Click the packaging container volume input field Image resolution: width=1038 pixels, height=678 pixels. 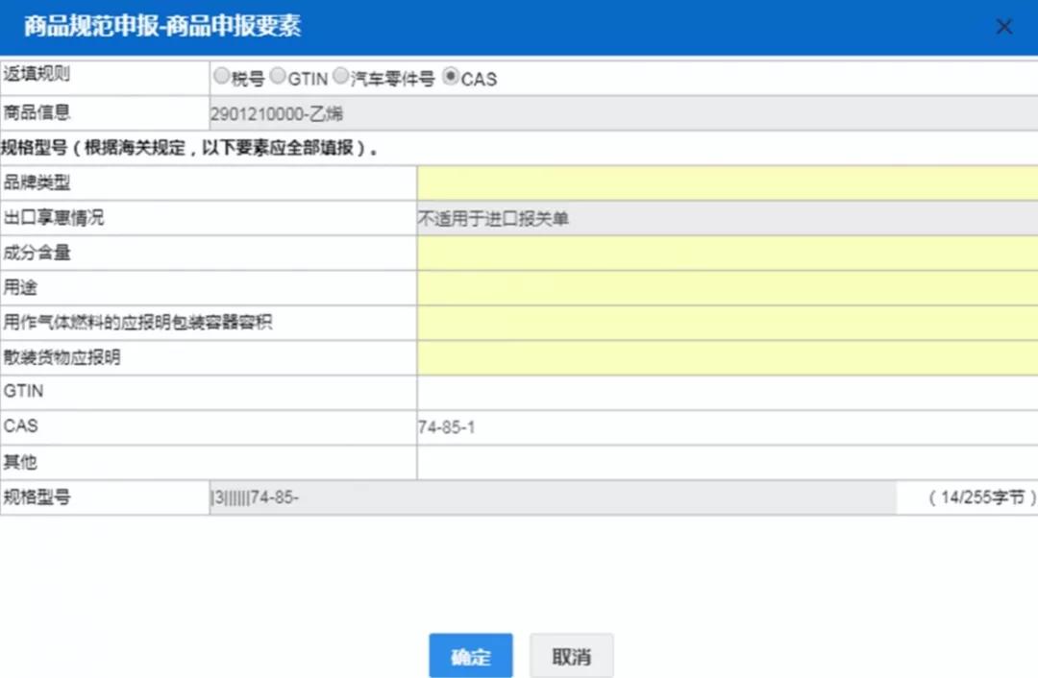[x=673, y=322]
